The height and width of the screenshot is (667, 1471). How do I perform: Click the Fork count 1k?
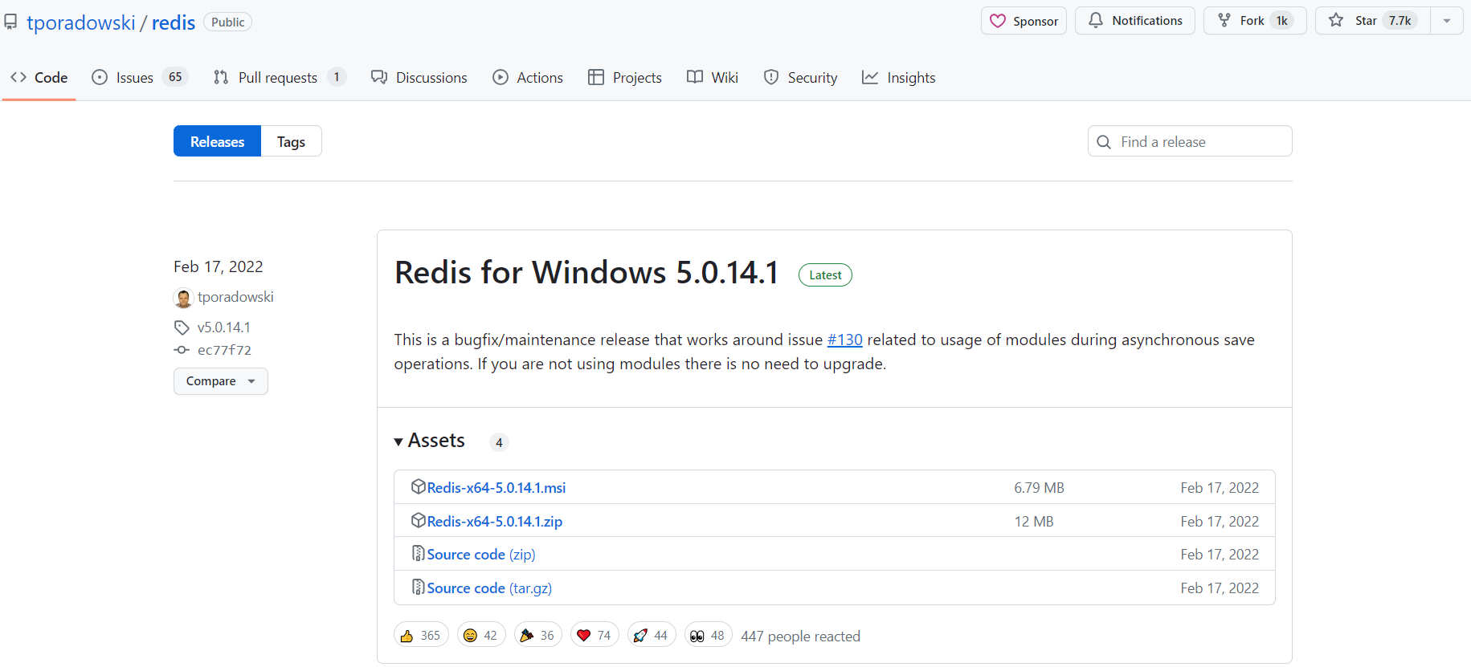click(x=1281, y=21)
